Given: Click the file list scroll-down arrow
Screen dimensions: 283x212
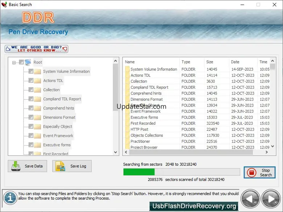Looking at the screenshot, I should (x=272, y=146).
